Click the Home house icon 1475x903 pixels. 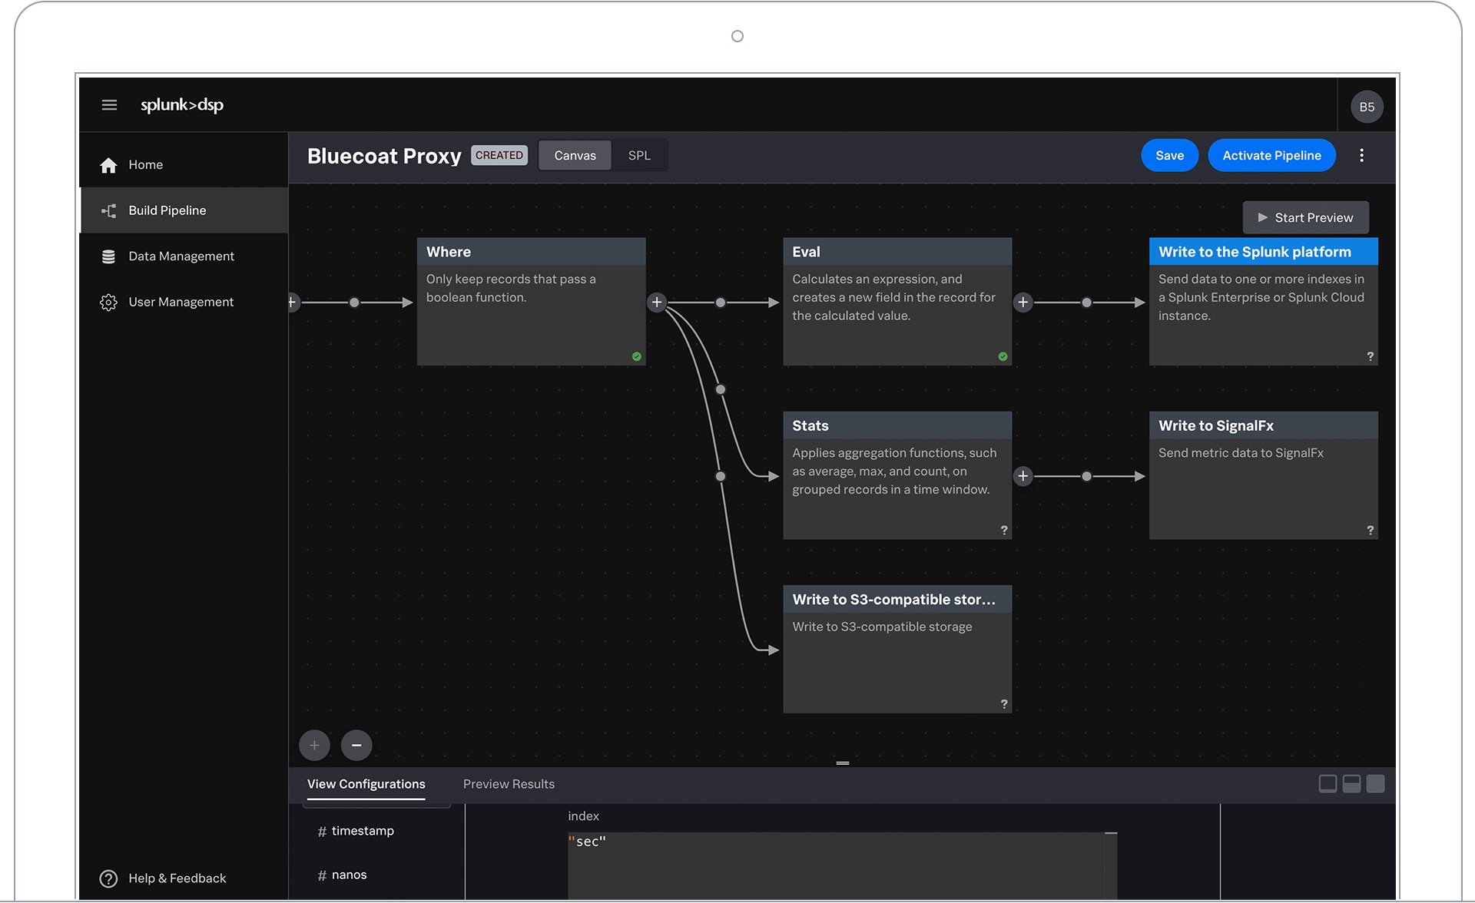(108, 165)
